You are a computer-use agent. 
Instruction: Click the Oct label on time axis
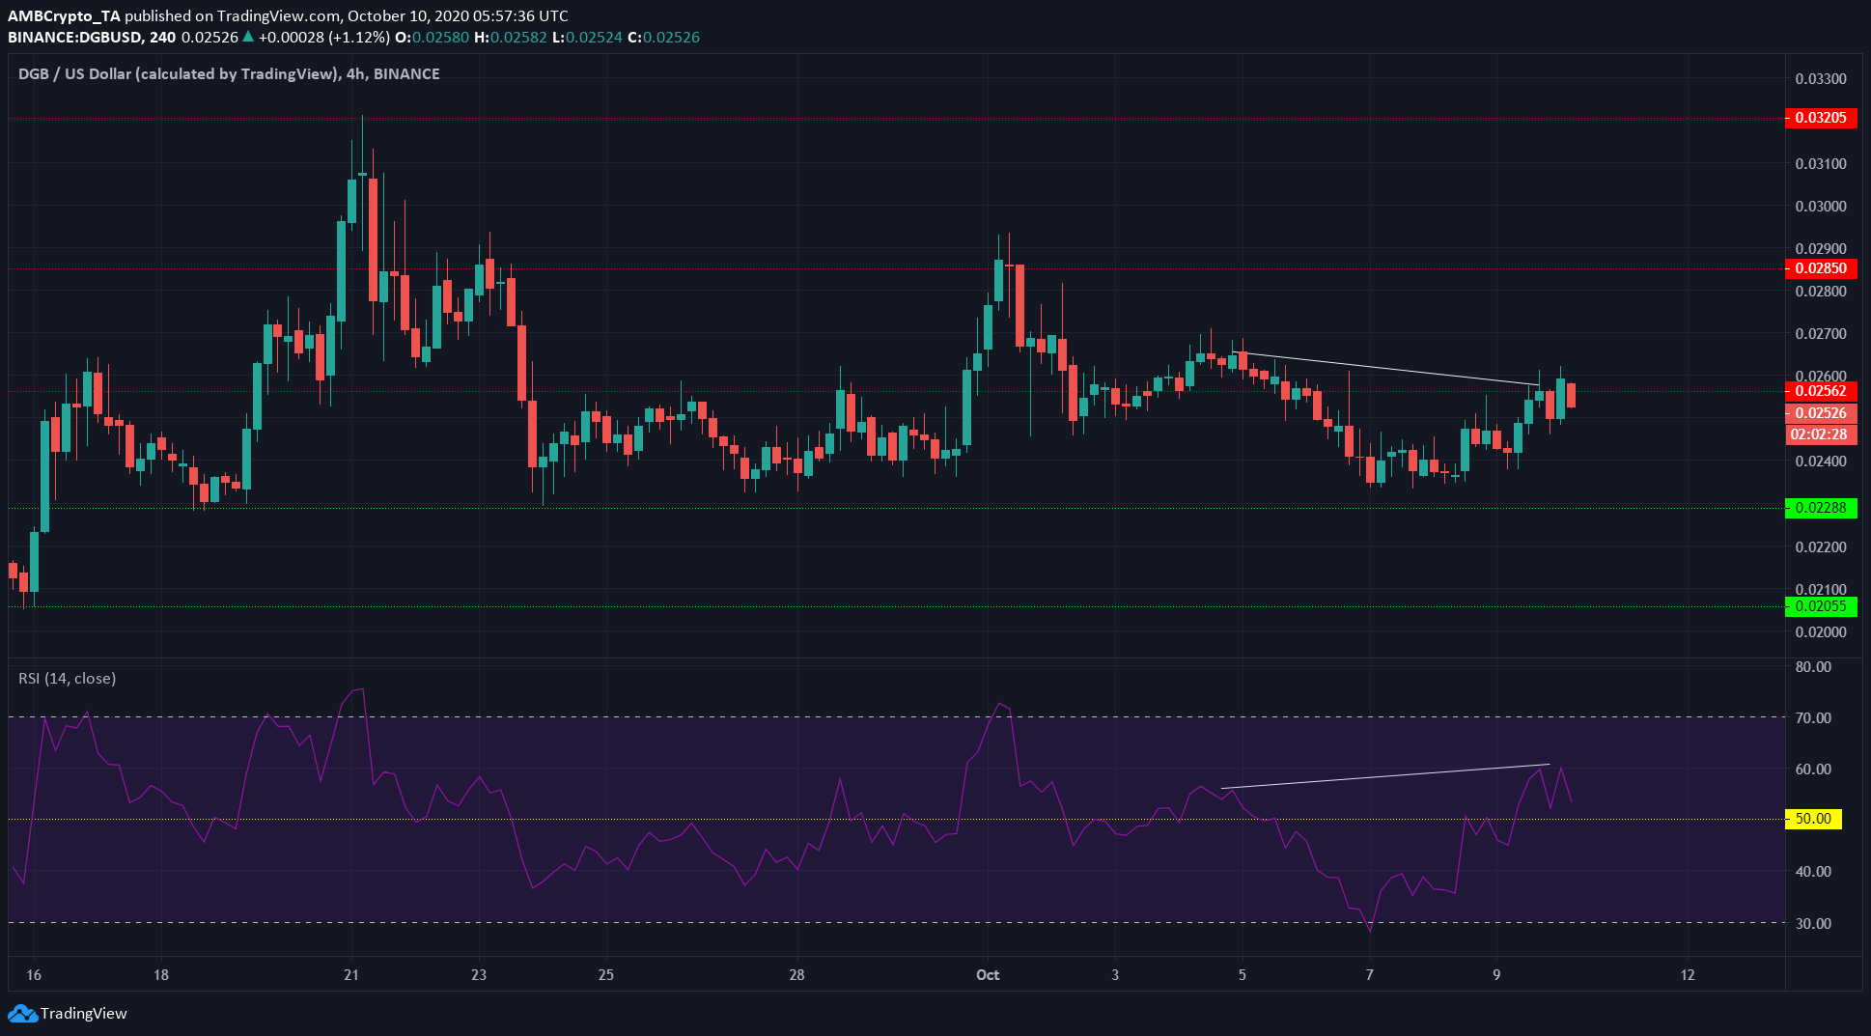point(988,975)
